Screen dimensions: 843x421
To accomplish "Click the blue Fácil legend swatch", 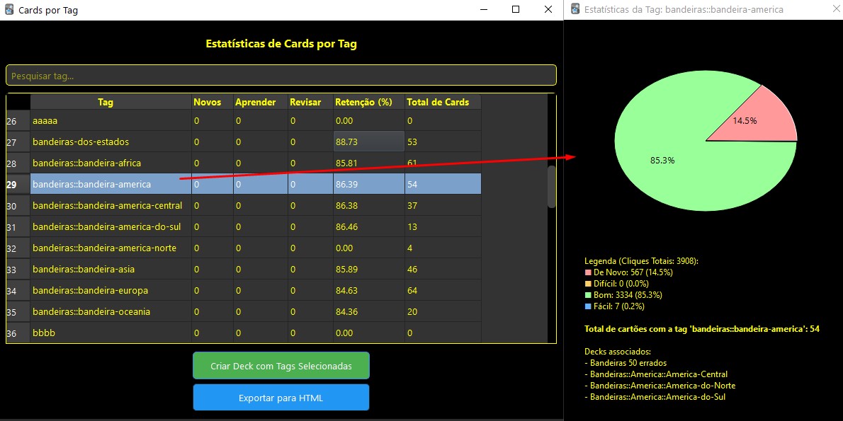I will pos(588,306).
